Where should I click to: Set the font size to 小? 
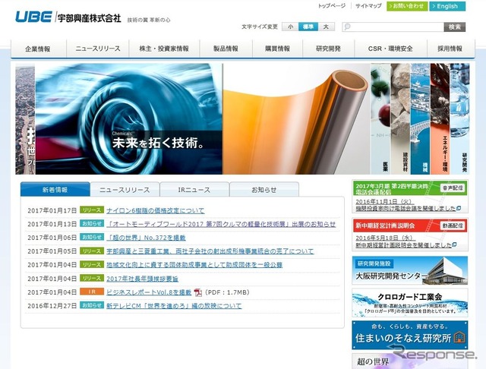click(290, 27)
